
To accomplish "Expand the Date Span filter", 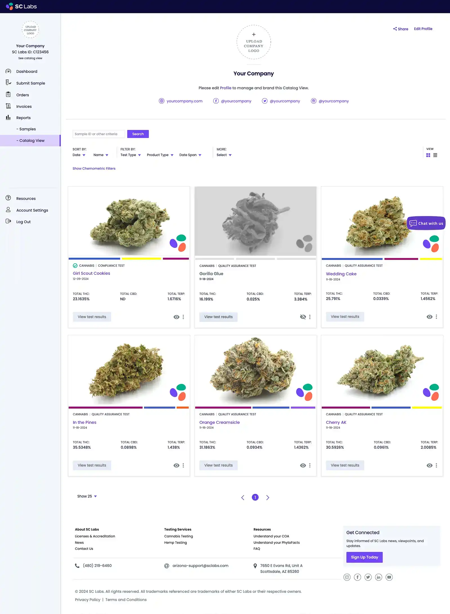I will click(x=190, y=155).
